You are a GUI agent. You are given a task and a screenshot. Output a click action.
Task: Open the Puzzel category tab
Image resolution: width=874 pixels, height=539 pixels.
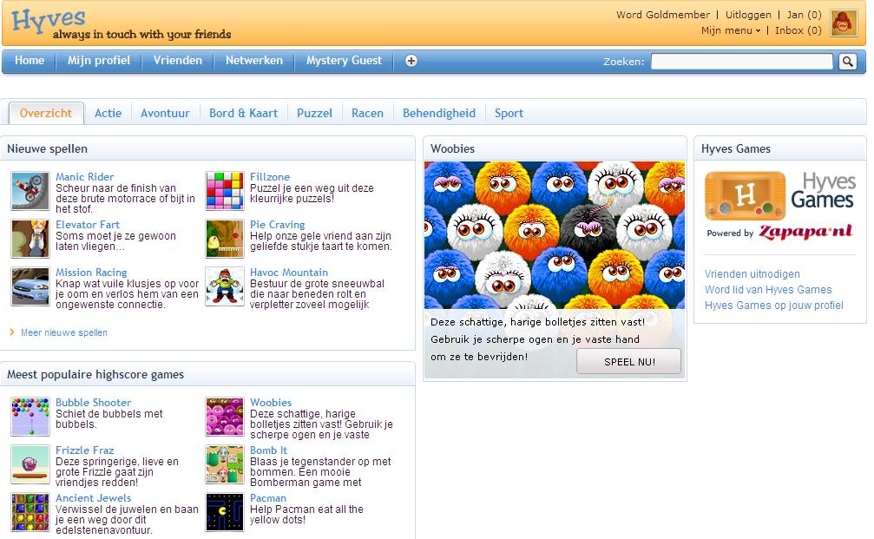point(314,113)
